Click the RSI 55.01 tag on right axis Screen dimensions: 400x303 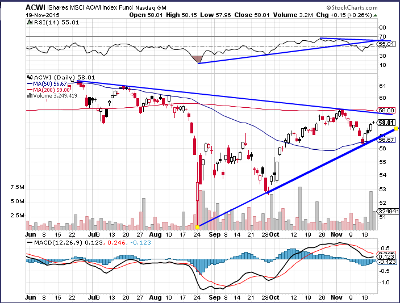386,44
